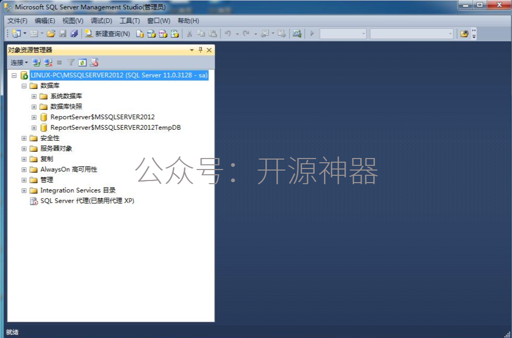Open the 窗口(W) menu
The width and height of the screenshot is (512, 338).
point(159,21)
